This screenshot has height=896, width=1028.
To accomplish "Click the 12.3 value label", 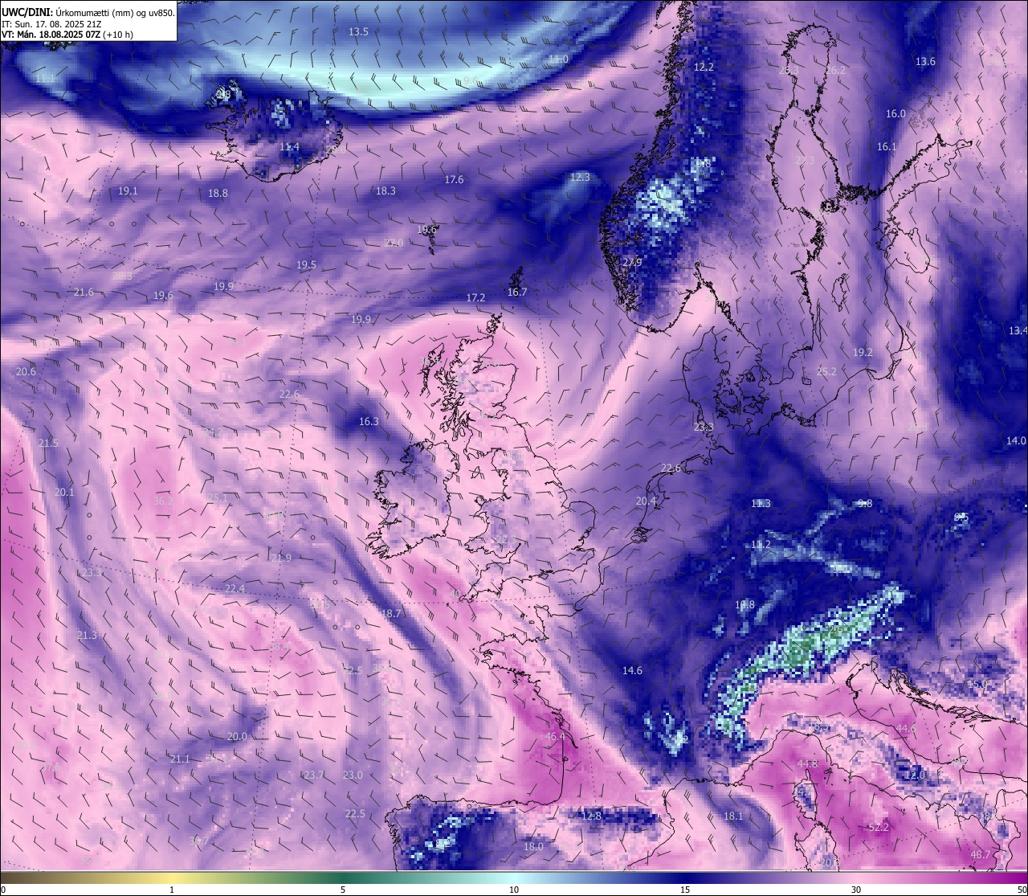I will [580, 177].
